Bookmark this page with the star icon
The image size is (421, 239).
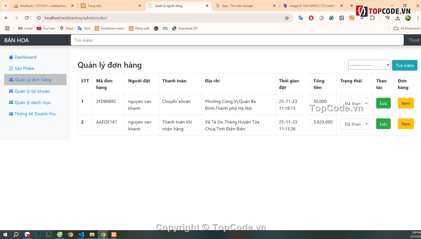(287, 18)
